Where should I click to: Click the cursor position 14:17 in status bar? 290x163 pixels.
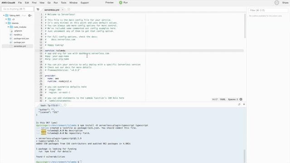(x=215, y=100)
